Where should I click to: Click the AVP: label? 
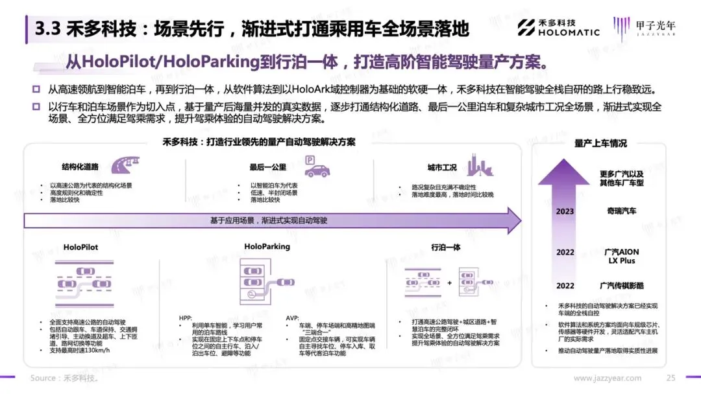click(x=293, y=318)
